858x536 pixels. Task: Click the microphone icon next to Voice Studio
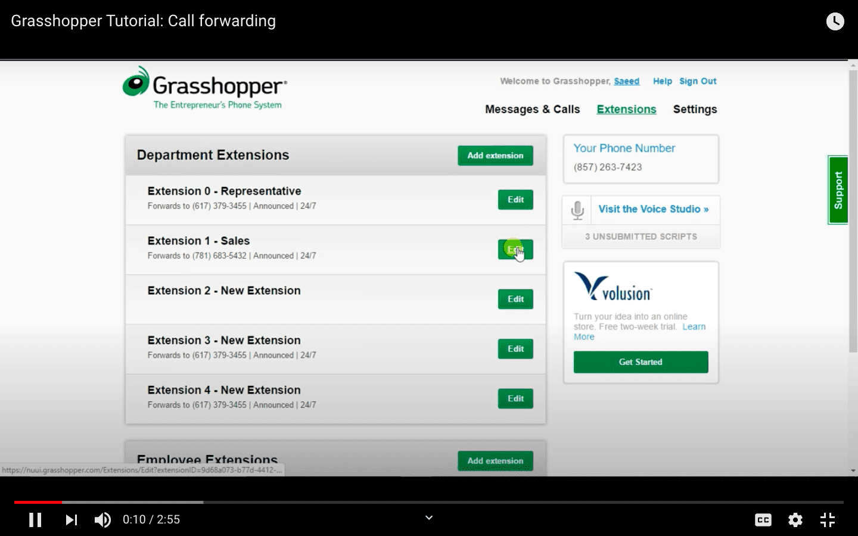[x=577, y=210]
